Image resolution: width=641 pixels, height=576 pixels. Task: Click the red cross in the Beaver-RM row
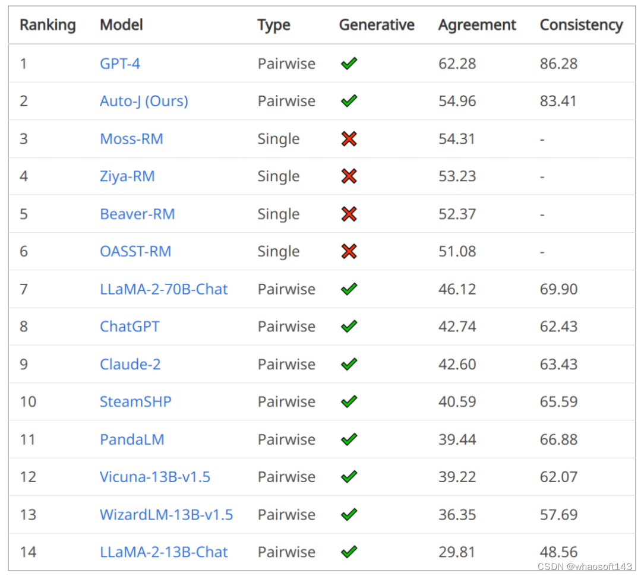(349, 214)
